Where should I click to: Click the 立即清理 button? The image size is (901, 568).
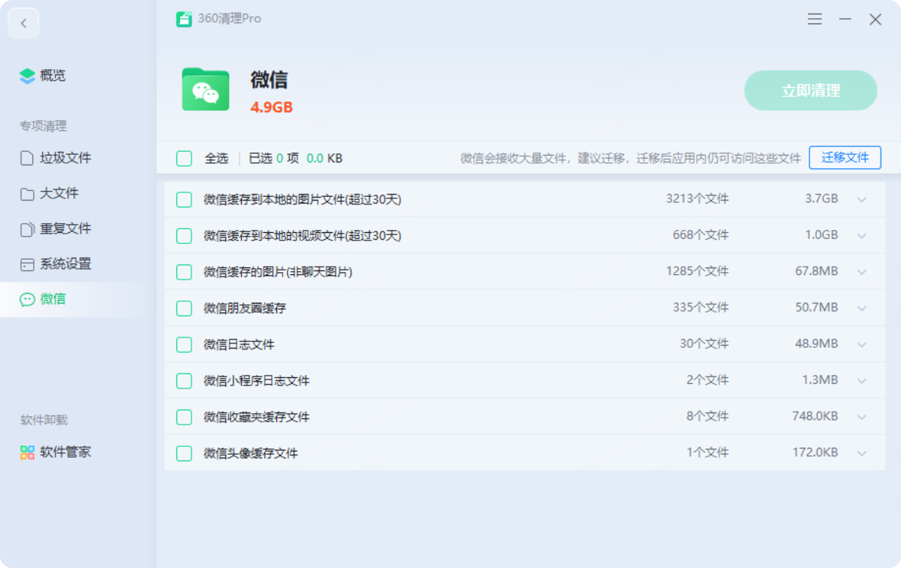point(811,91)
